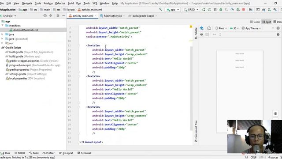Expand the java (generated) folder

click(2, 38)
